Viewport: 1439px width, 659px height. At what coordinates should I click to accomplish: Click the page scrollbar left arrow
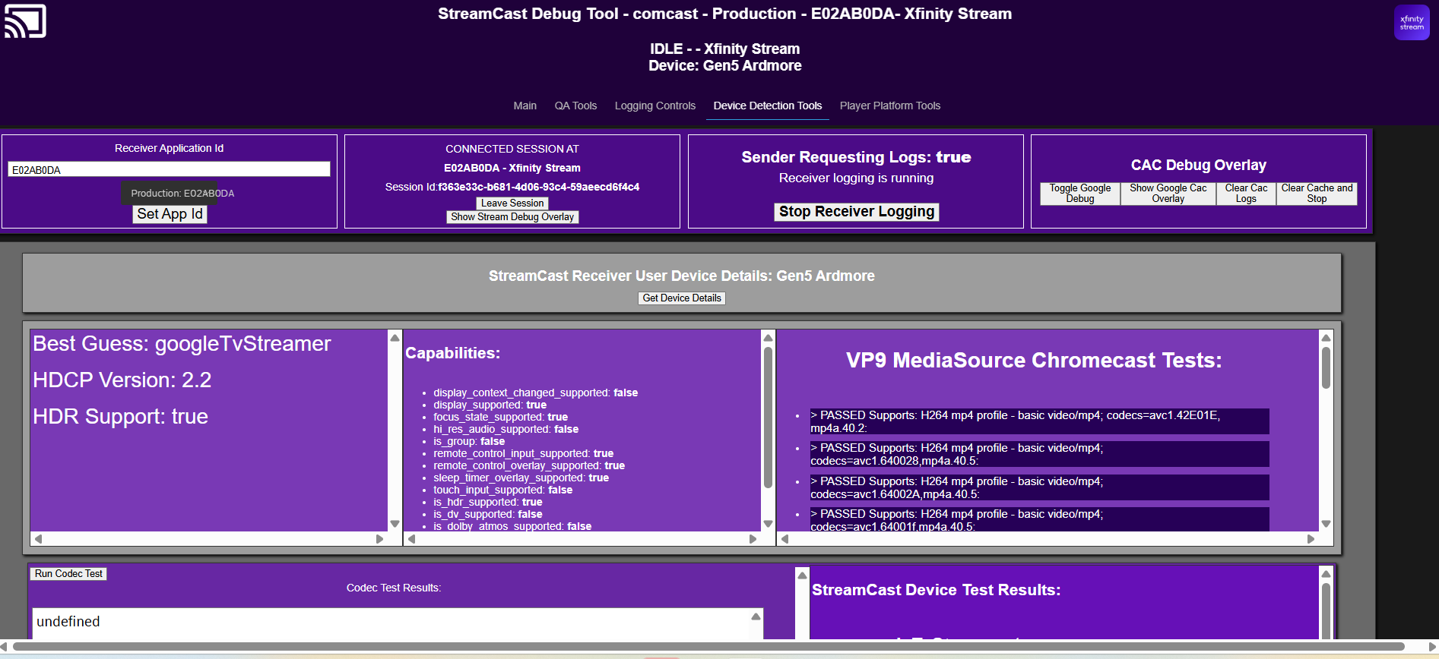click(x=5, y=647)
